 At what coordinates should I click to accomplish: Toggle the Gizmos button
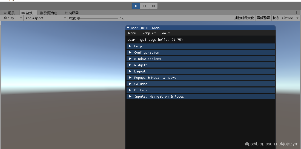pyautogui.click(x=288, y=18)
